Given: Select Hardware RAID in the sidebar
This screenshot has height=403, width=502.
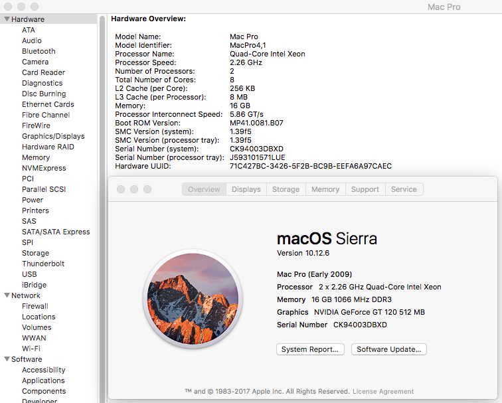Looking at the screenshot, I should point(48,147).
